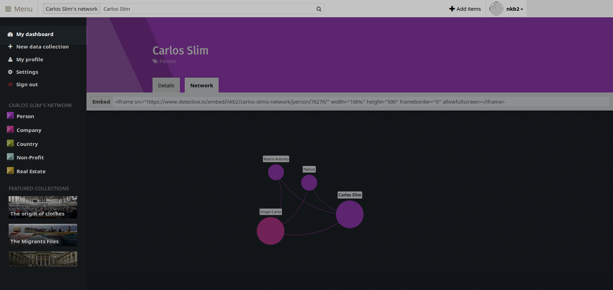Click the nkb2 user avatar

496,9
